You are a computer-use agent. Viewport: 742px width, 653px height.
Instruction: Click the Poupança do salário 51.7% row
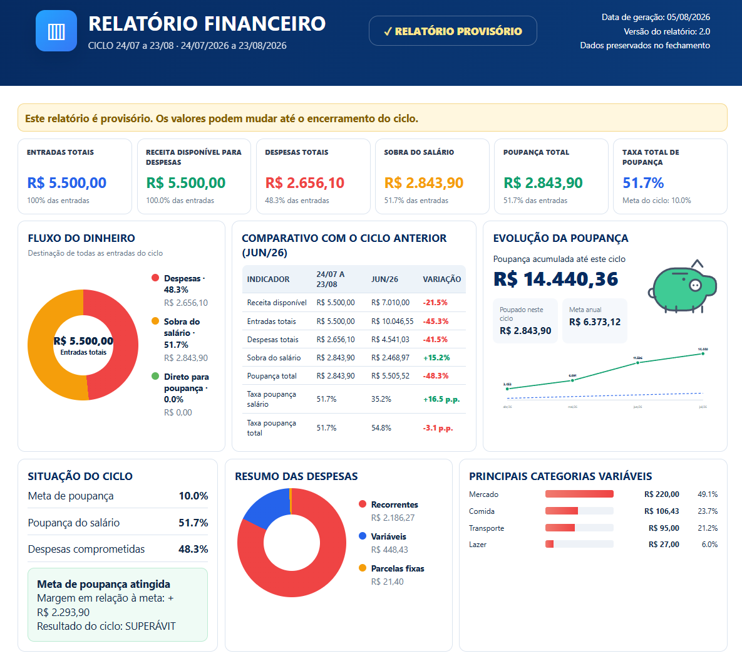pos(118,523)
